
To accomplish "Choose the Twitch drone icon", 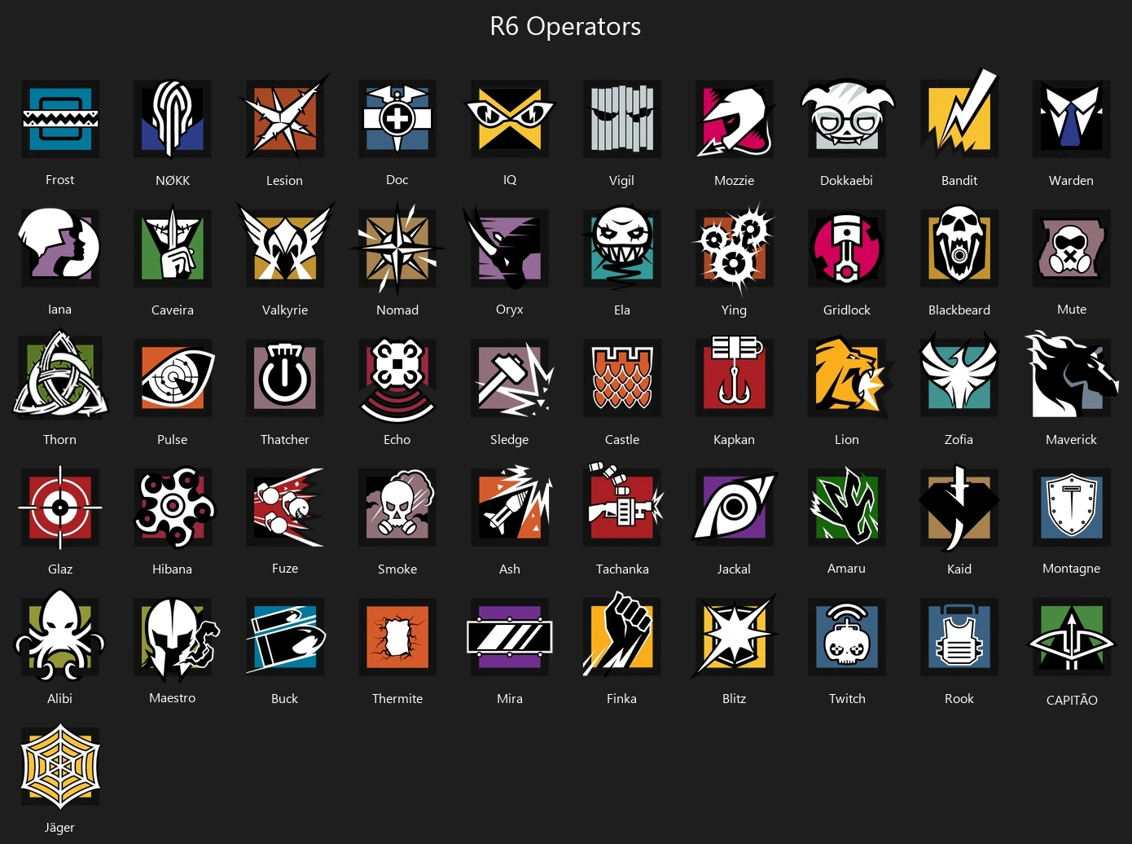I will click(847, 637).
